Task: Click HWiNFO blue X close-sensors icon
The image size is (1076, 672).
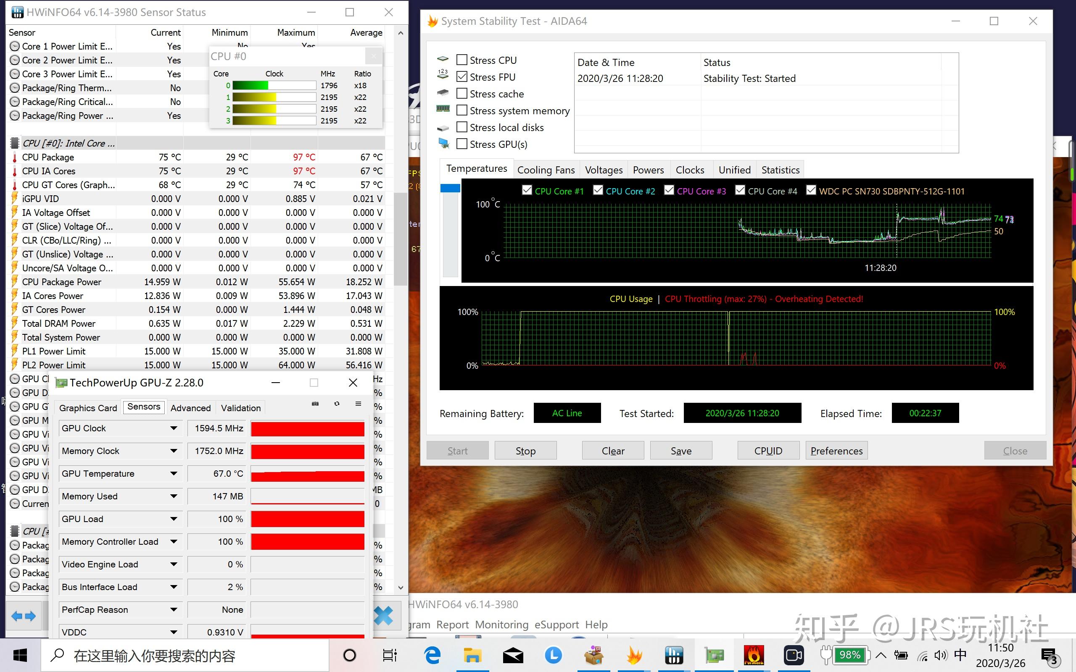Action: pyautogui.click(x=383, y=616)
